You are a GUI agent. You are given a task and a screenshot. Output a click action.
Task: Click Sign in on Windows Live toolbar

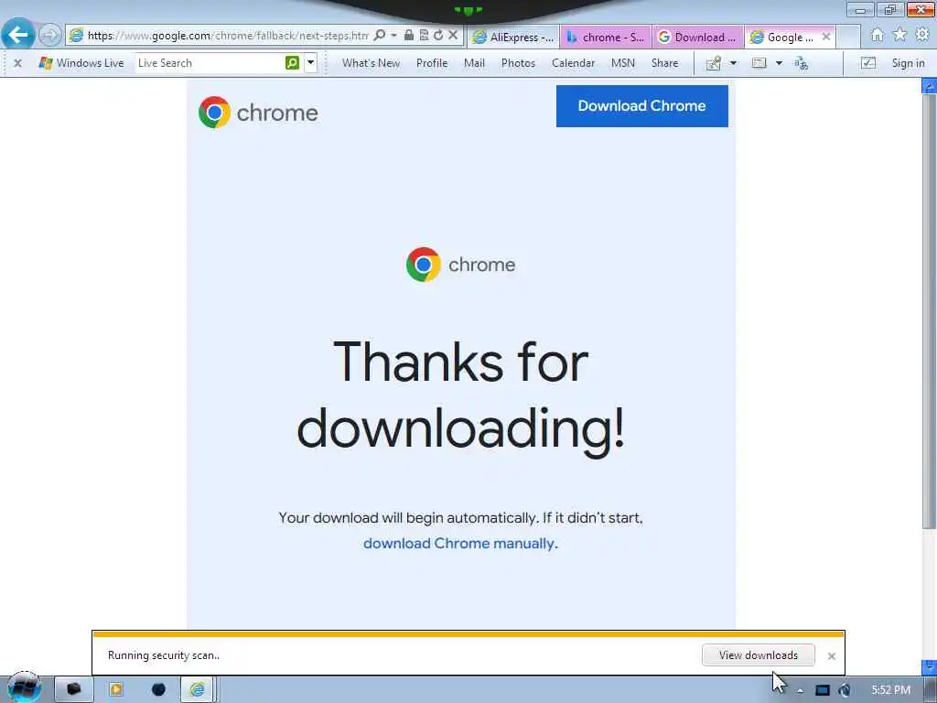909,63
